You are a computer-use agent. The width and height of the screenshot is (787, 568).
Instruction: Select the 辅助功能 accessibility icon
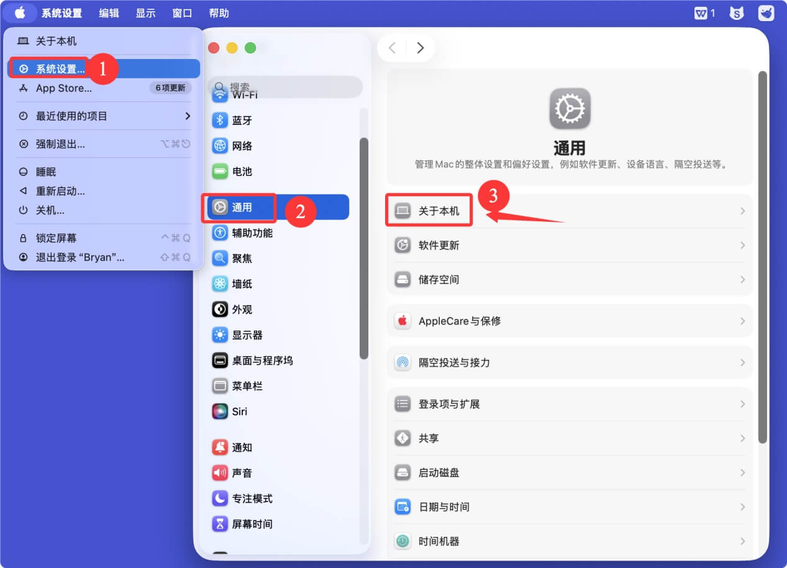tap(221, 232)
